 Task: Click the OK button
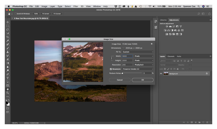click(x=143, y=80)
